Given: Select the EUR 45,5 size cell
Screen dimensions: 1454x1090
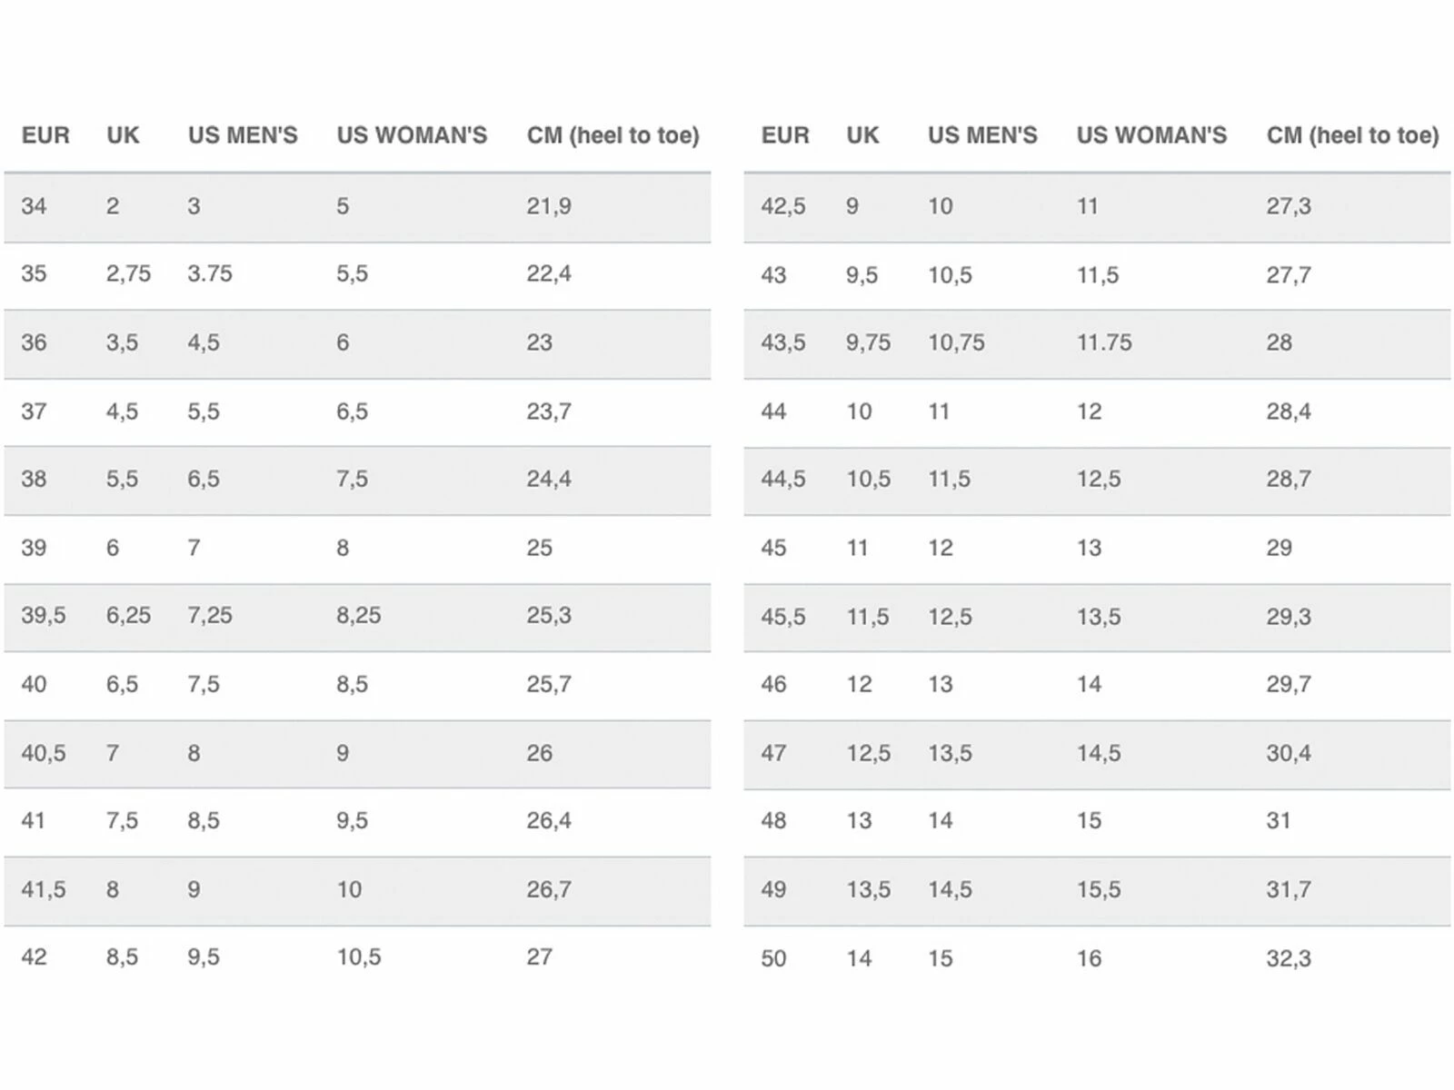Looking at the screenshot, I should (x=783, y=617).
